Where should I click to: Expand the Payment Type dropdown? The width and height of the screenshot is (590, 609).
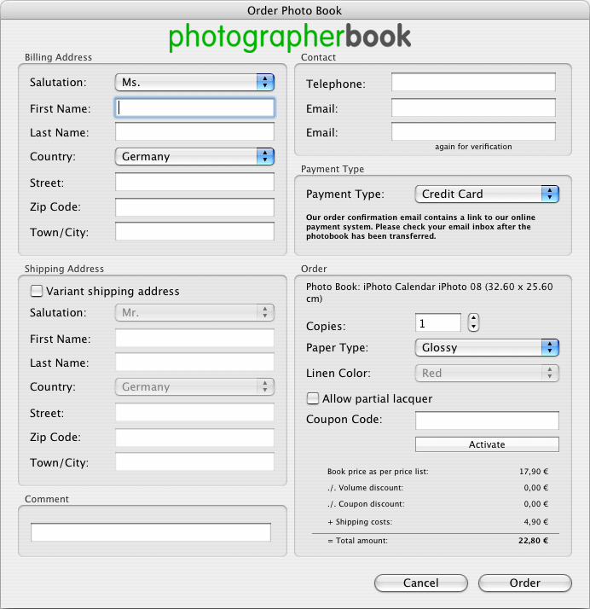point(486,194)
